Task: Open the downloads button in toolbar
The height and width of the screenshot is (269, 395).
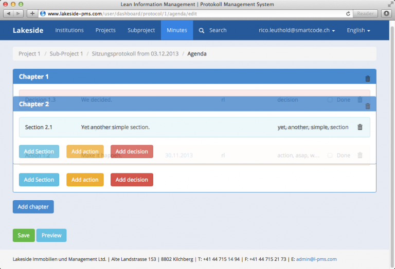Action: [x=386, y=13]
